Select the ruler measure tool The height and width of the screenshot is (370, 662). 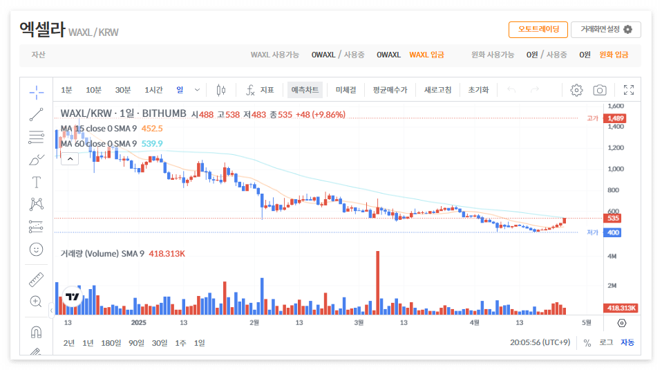[x=37, y=279]
